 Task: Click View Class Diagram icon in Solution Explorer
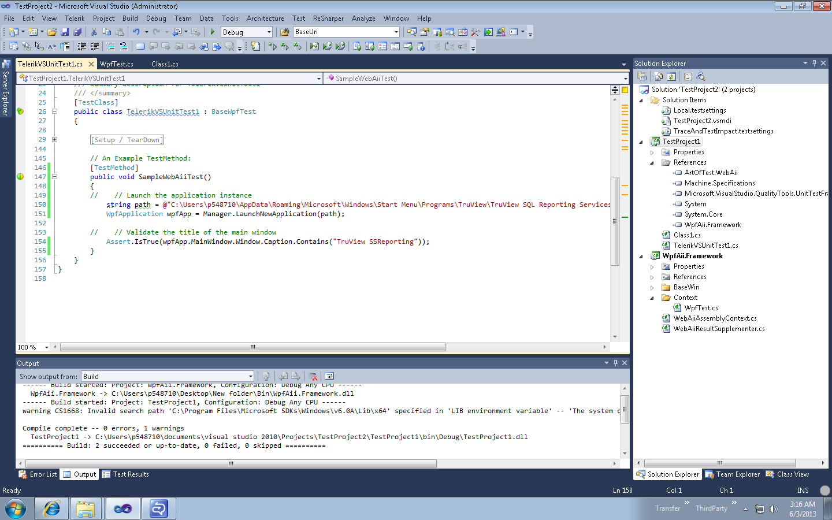pos(701,76)
